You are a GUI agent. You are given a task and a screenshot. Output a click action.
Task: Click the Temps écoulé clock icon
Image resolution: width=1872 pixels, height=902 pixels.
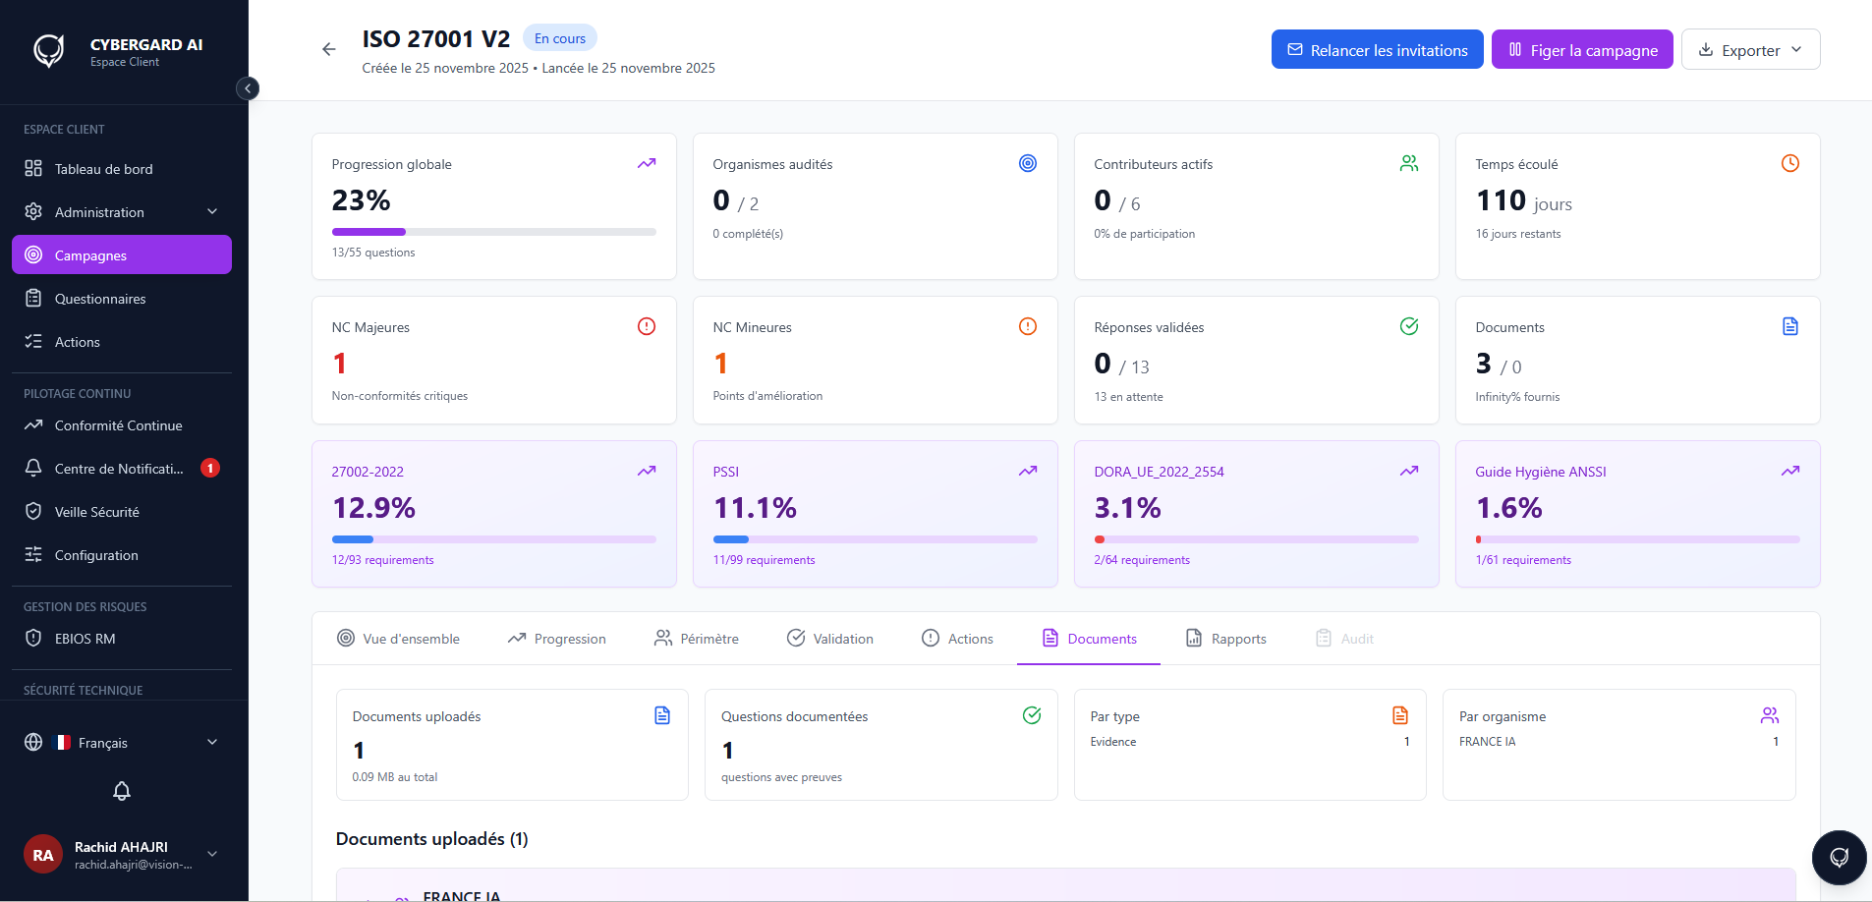pos(1790,163)
